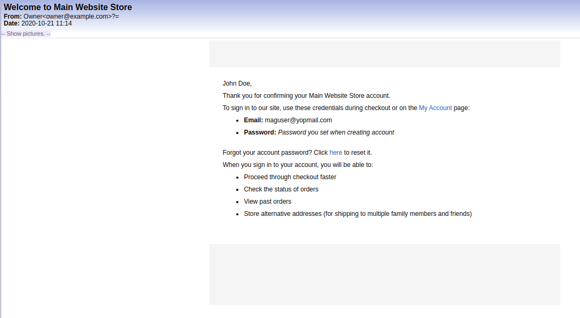
Task: Click the 'Forgot your account password?' text
Action: [268, 153]
